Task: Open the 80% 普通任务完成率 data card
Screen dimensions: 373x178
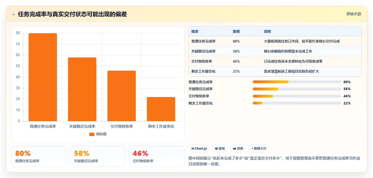Action: pos(39,156)
